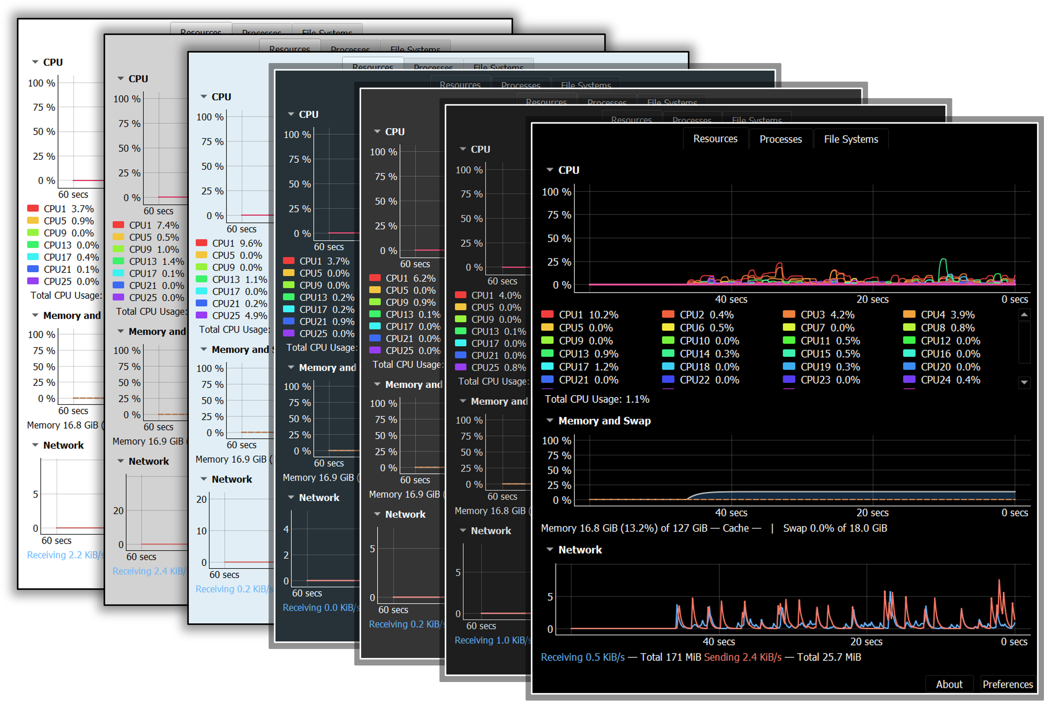Switch to the Processes tab
Screen dimensions: 1044x701
tap(780, 139)
